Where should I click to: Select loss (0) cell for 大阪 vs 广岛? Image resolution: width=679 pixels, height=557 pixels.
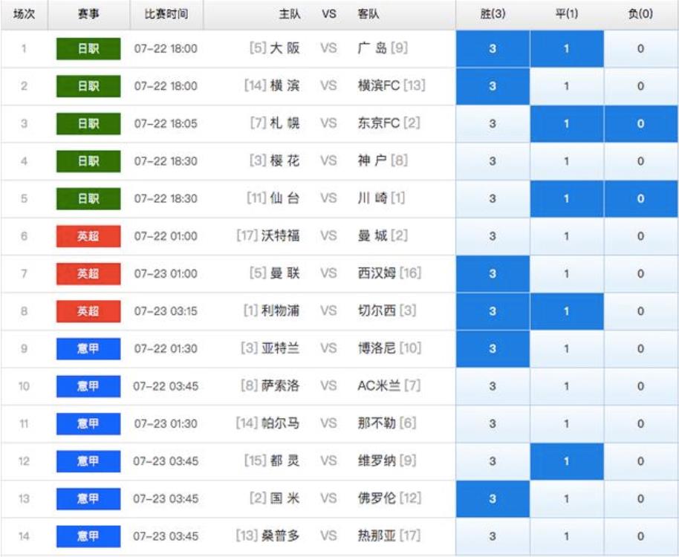point(641,48)
